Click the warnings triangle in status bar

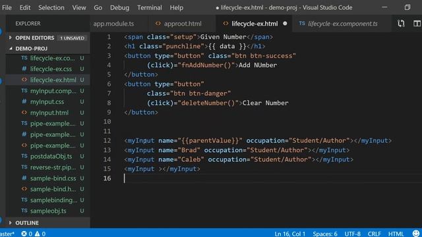[37, 234]
